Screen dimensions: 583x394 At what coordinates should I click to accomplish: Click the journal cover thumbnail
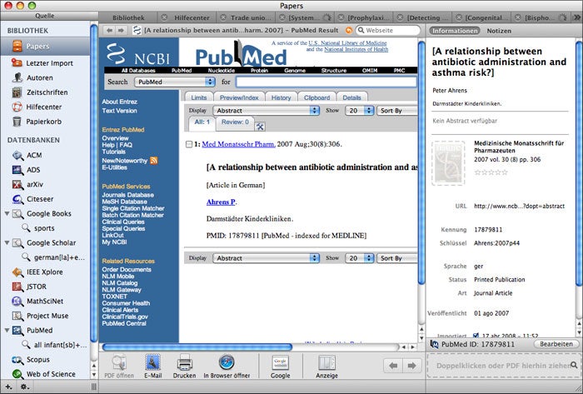click(x=448, y=162)
